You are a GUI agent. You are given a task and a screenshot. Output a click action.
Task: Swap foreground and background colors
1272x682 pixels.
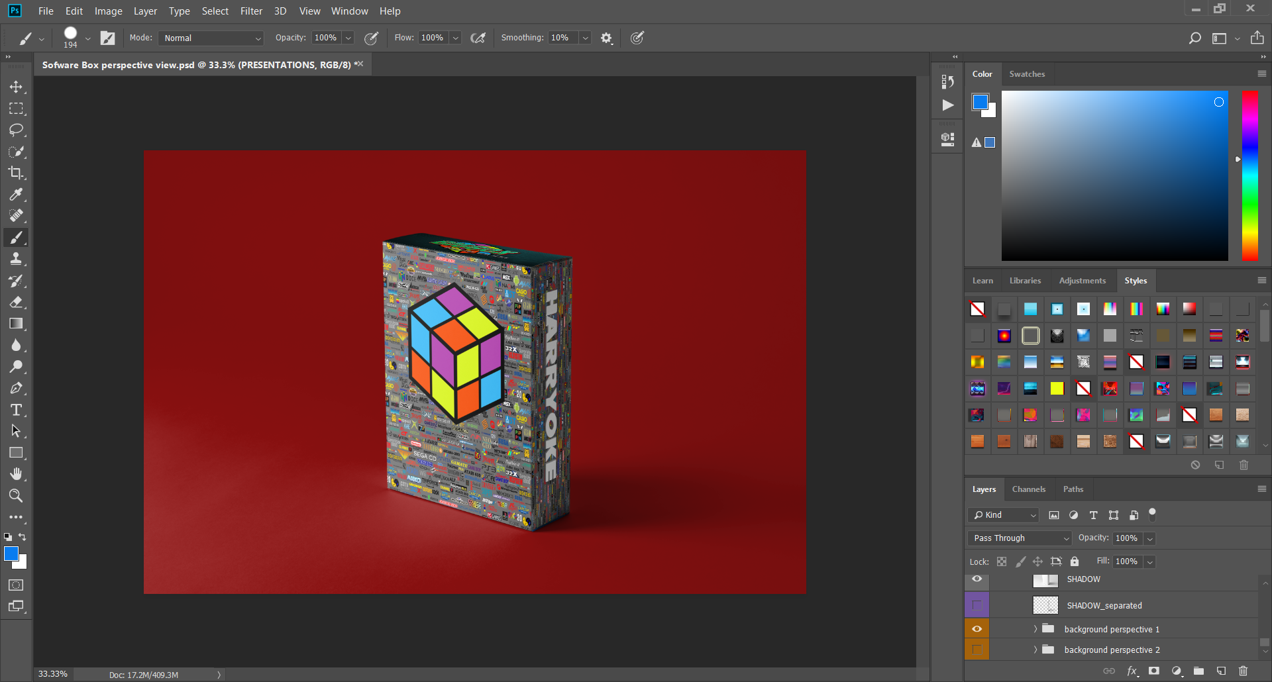tap(23, 537)
